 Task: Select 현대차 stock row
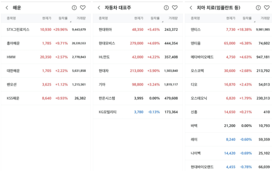[x=138, y=71]
